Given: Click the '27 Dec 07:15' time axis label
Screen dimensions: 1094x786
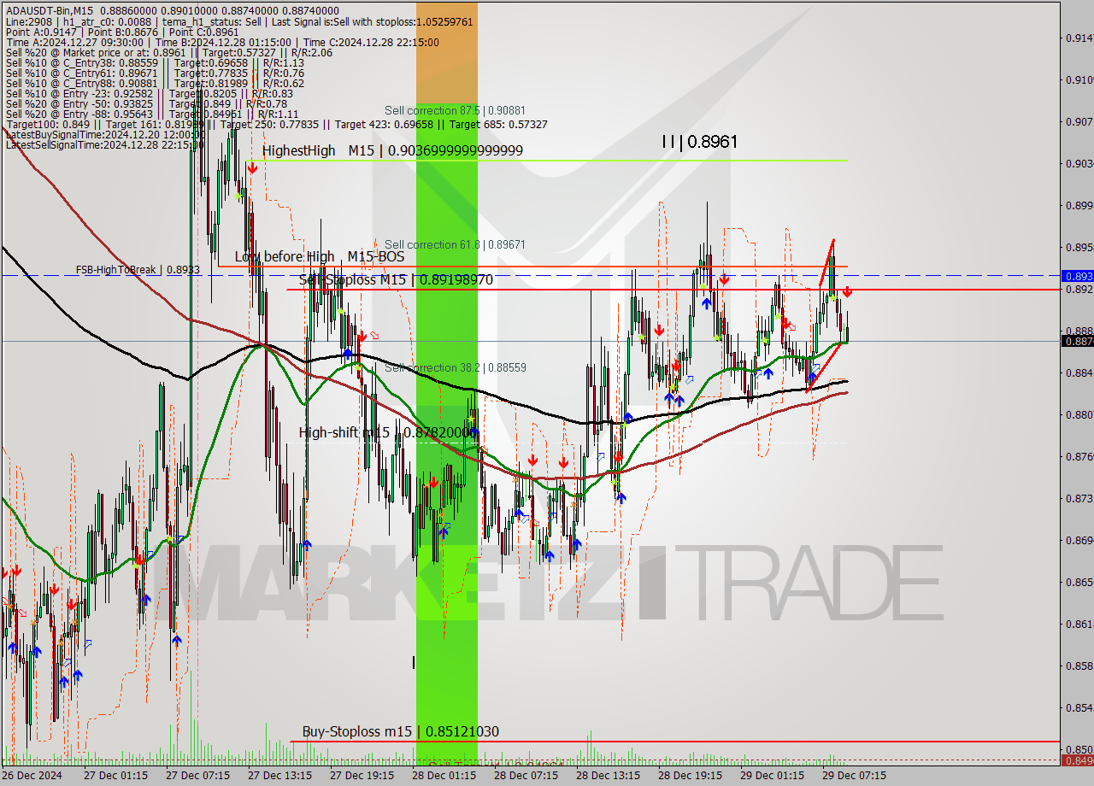Looking at the screenshot, I should coord(197,776).
